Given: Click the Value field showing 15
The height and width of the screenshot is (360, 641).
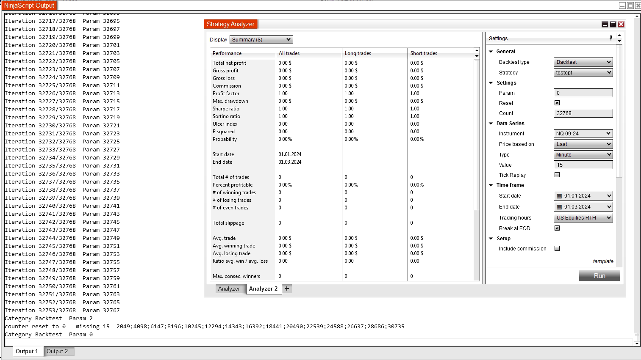Looking at the screenshot, I should click(x=583, y=165).
